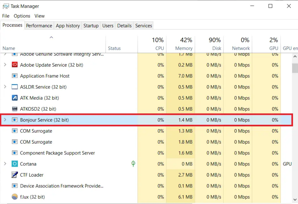Image resolution: width=298 pixels, height=204 pixels.
Task: Sort processes by GPU column header
Action: click(266, 44)
